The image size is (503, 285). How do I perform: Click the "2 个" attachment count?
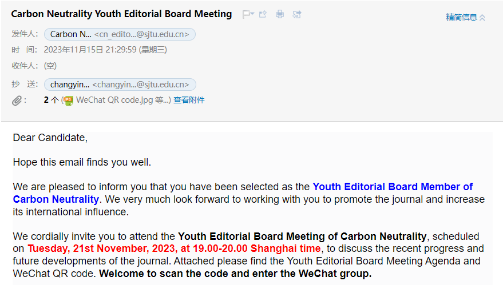[51, 101]
